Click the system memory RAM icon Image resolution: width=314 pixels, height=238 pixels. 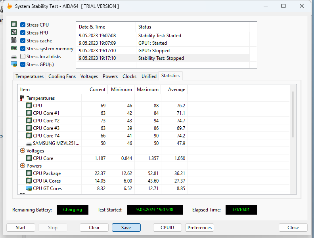pos(14,48)
